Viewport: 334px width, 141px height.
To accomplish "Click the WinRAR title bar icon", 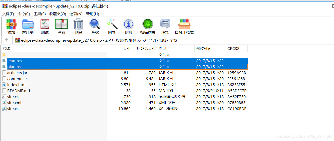I will click(x=5, y=6).
